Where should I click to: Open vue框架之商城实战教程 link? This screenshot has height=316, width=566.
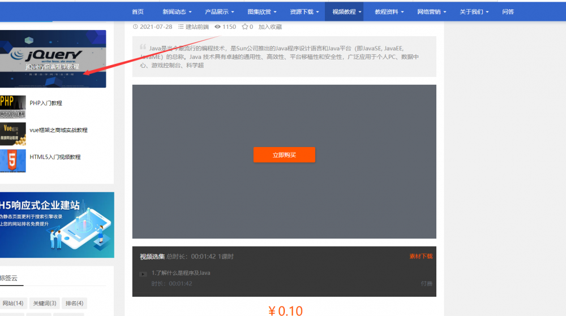pos(58,130)
